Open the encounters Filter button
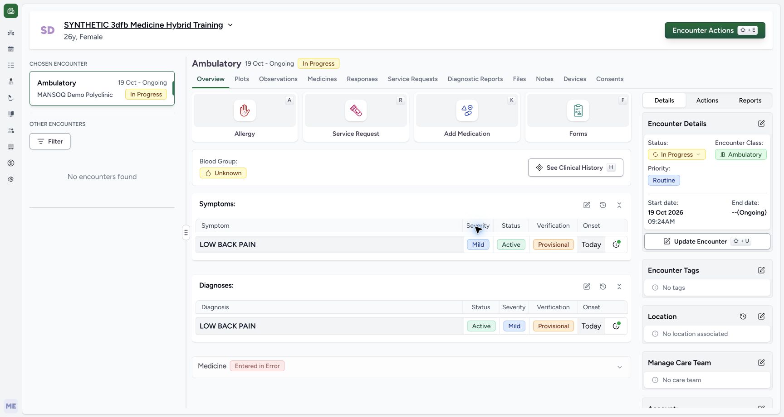 50,141
